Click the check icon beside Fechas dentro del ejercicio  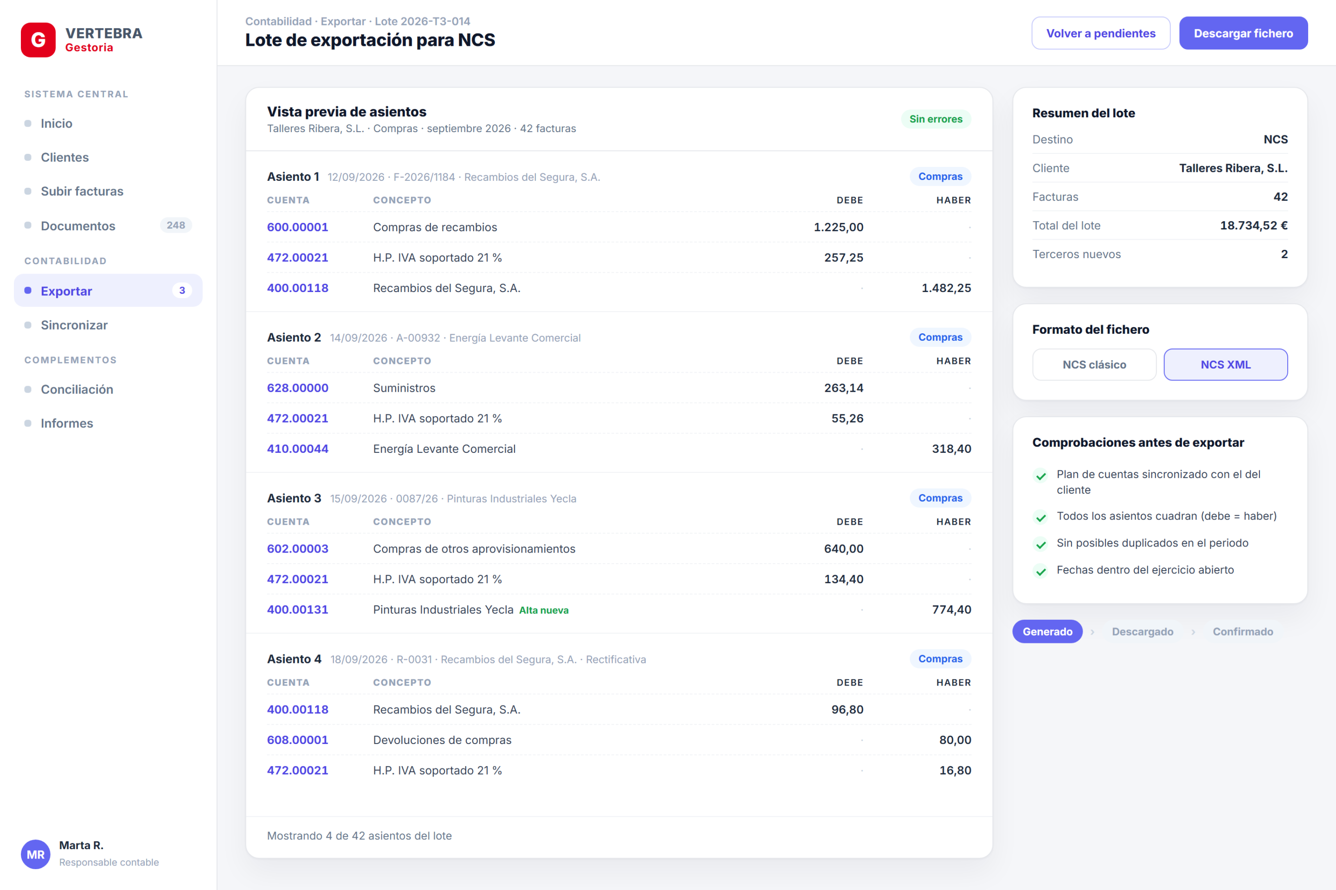[x=1041, y=571]
